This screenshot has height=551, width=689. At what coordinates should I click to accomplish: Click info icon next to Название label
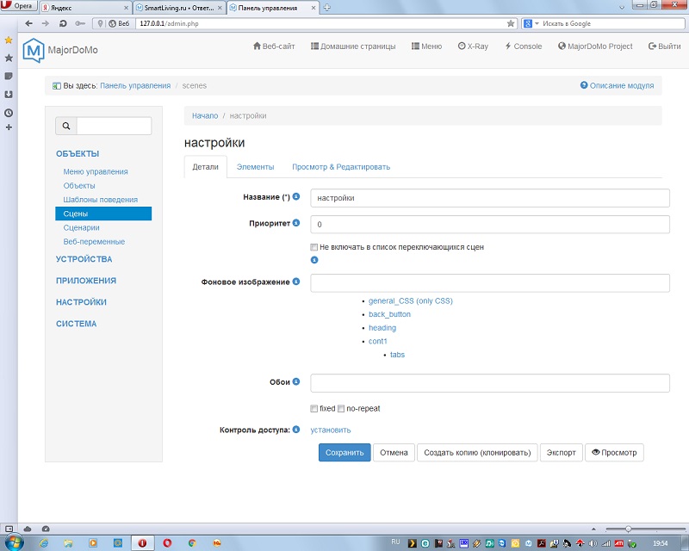[296, 197]
